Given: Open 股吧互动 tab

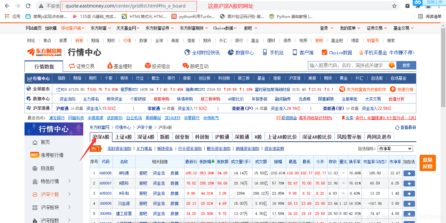Looking at the screenshot, I should [196, 66].
